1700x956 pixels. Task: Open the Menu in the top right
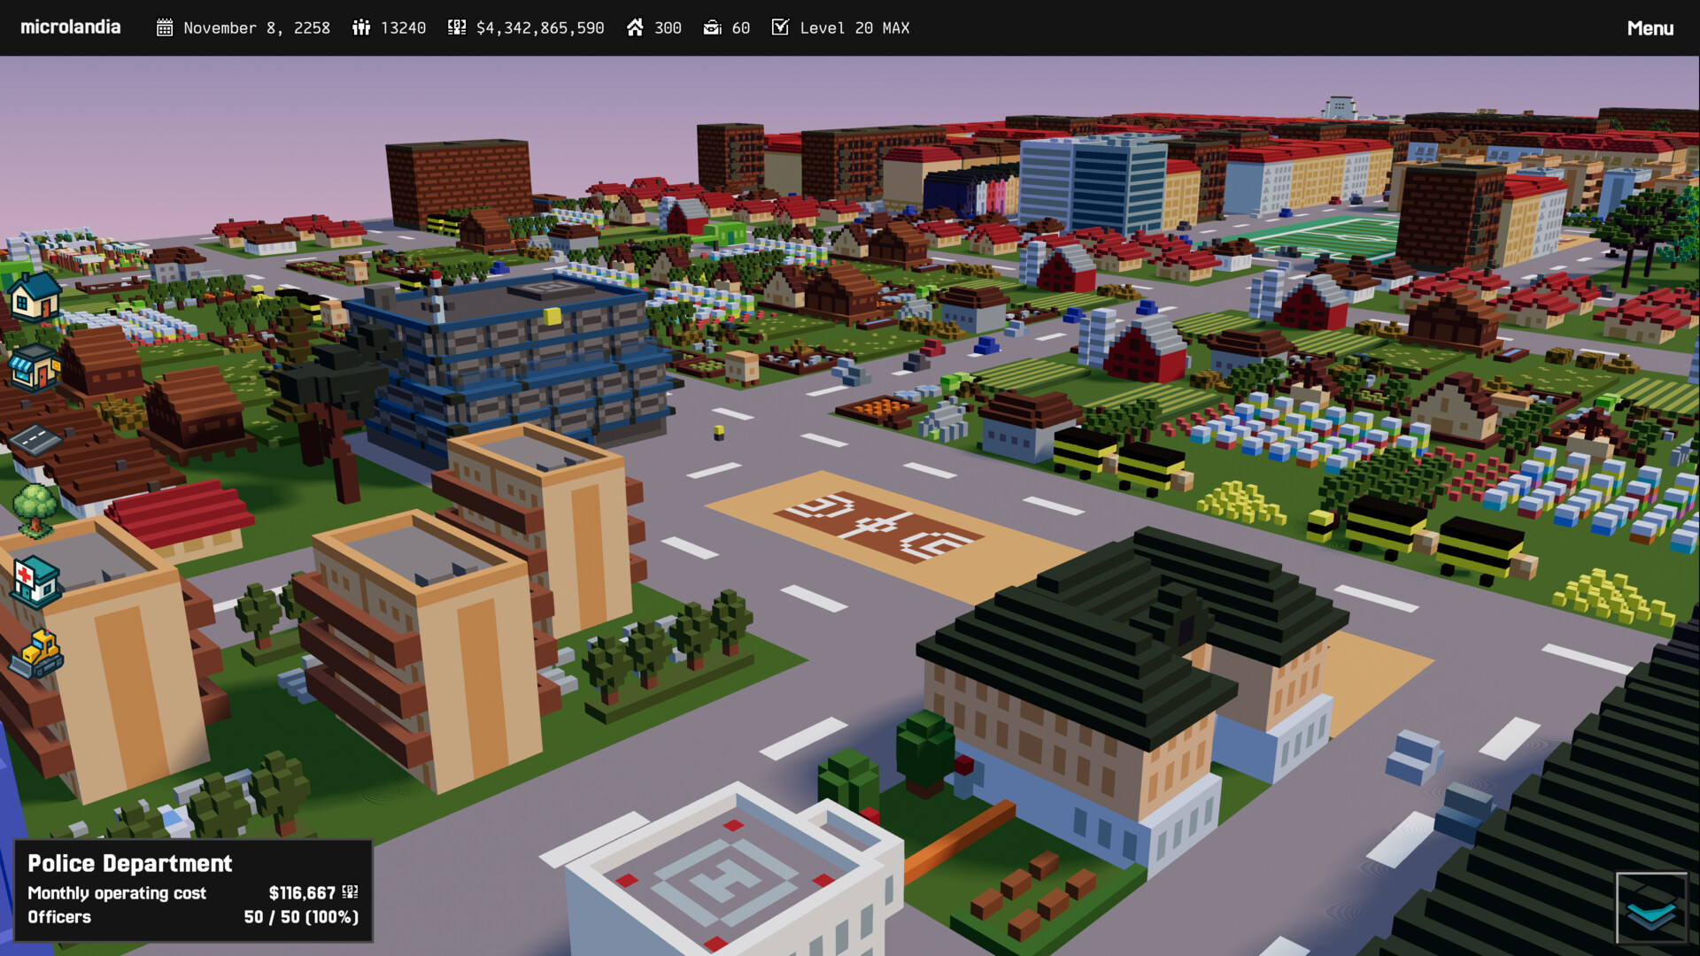pyautogui.click(x=1650, y=27)
